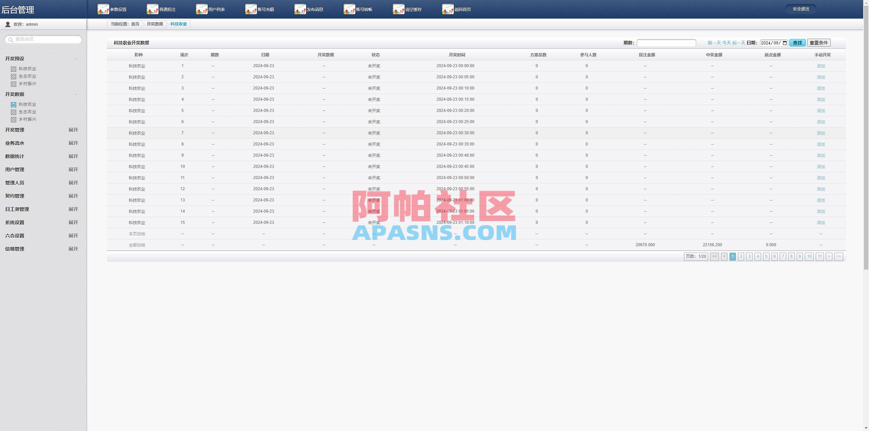Viewport: 869px width, 431px height.
Task: Click 添加 on the first row
Action: pyautogui.click(x=821, y=66)
